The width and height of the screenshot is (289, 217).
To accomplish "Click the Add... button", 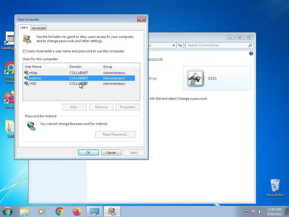I will tap(75, 107).
